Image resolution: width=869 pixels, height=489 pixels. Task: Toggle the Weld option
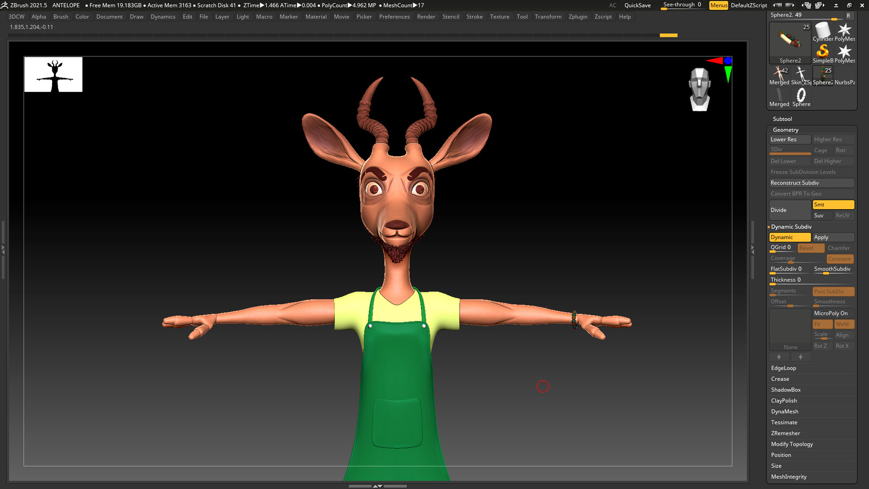pyautogui.click(x=845, y=324)
